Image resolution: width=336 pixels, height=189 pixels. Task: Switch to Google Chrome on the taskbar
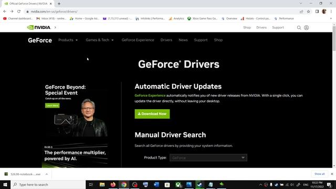point(124,184)
